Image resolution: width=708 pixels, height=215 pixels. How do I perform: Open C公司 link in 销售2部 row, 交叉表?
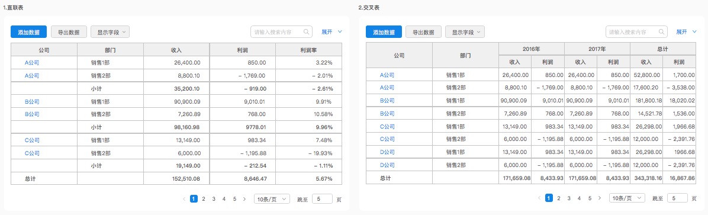pos(387,139)
